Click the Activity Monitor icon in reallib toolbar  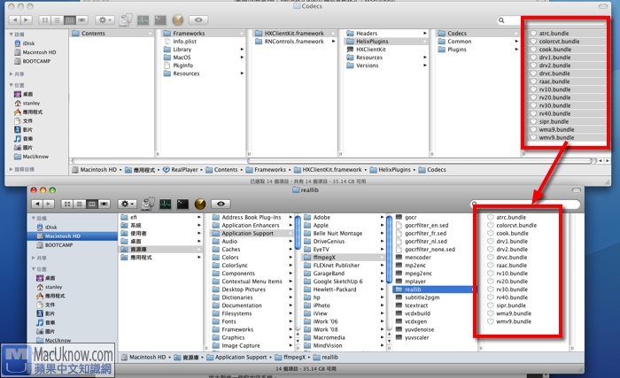pos(166,204)
